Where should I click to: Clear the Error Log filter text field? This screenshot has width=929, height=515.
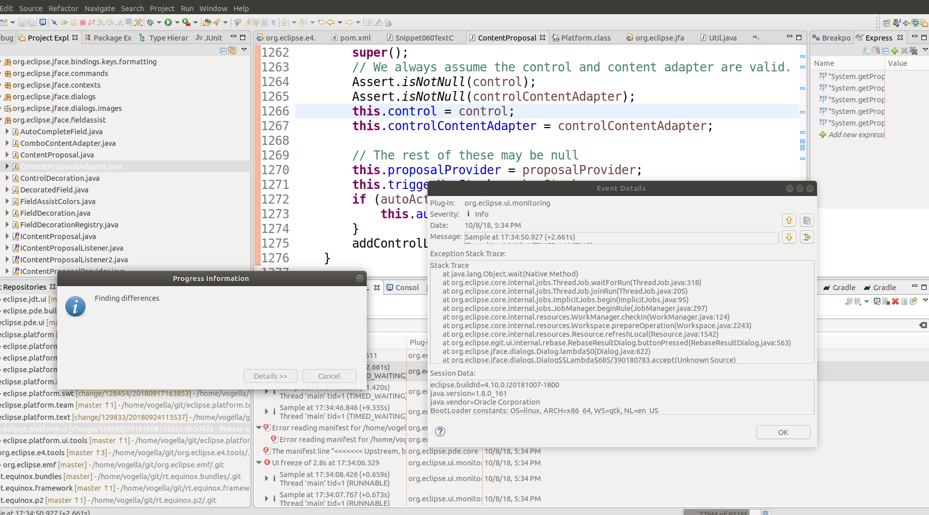tap(923, 325)
